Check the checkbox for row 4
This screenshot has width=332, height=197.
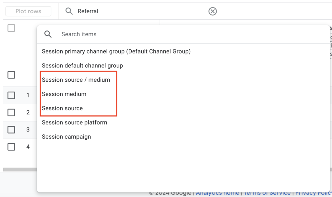tap(11, 146)
